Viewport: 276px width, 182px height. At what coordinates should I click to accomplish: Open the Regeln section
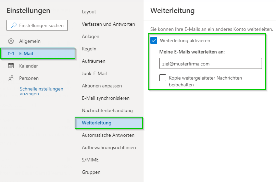pyautogui.click(x=89, y=49)
